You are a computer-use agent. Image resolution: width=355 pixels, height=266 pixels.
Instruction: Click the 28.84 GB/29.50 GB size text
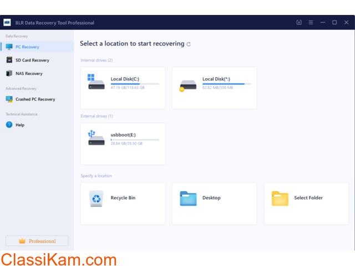(126, 144)
